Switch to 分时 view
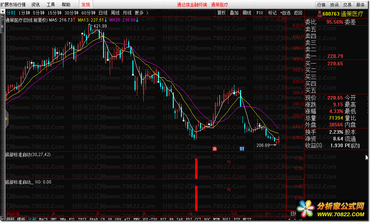 11,13
